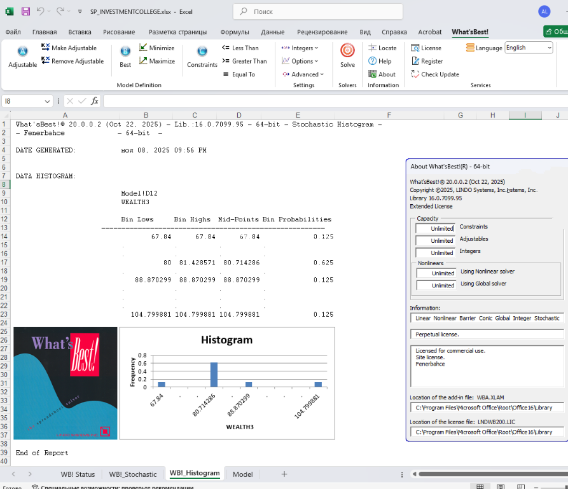Run the Solve command

click(x=347, y=51)
